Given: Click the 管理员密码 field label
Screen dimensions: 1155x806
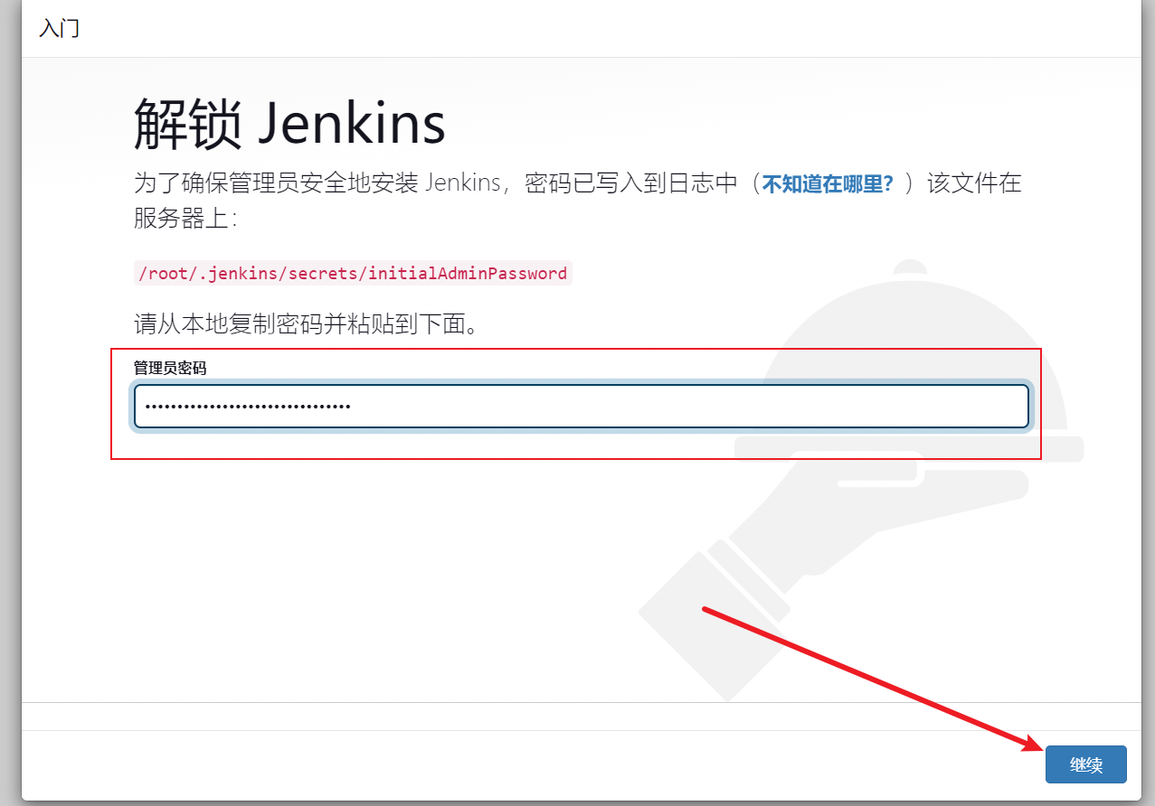Looking at the screenshot, I should coord(170,368).
